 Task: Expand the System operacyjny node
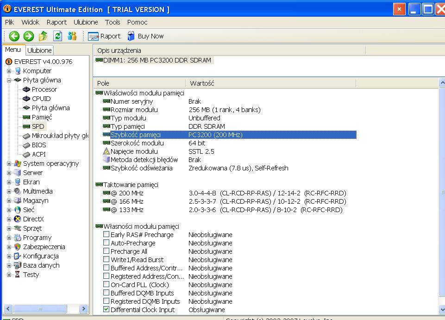pyautogui.click(x=9, y=164)
